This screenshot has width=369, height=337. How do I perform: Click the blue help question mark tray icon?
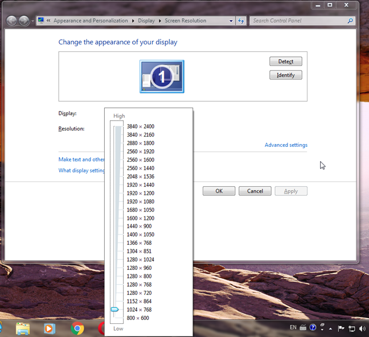[313, 327]
